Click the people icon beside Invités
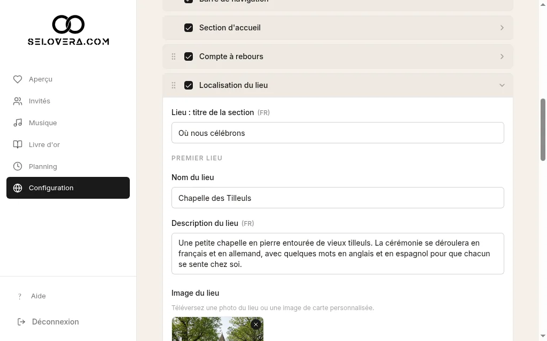Screen dimensions: 547x341 point(18,101)
